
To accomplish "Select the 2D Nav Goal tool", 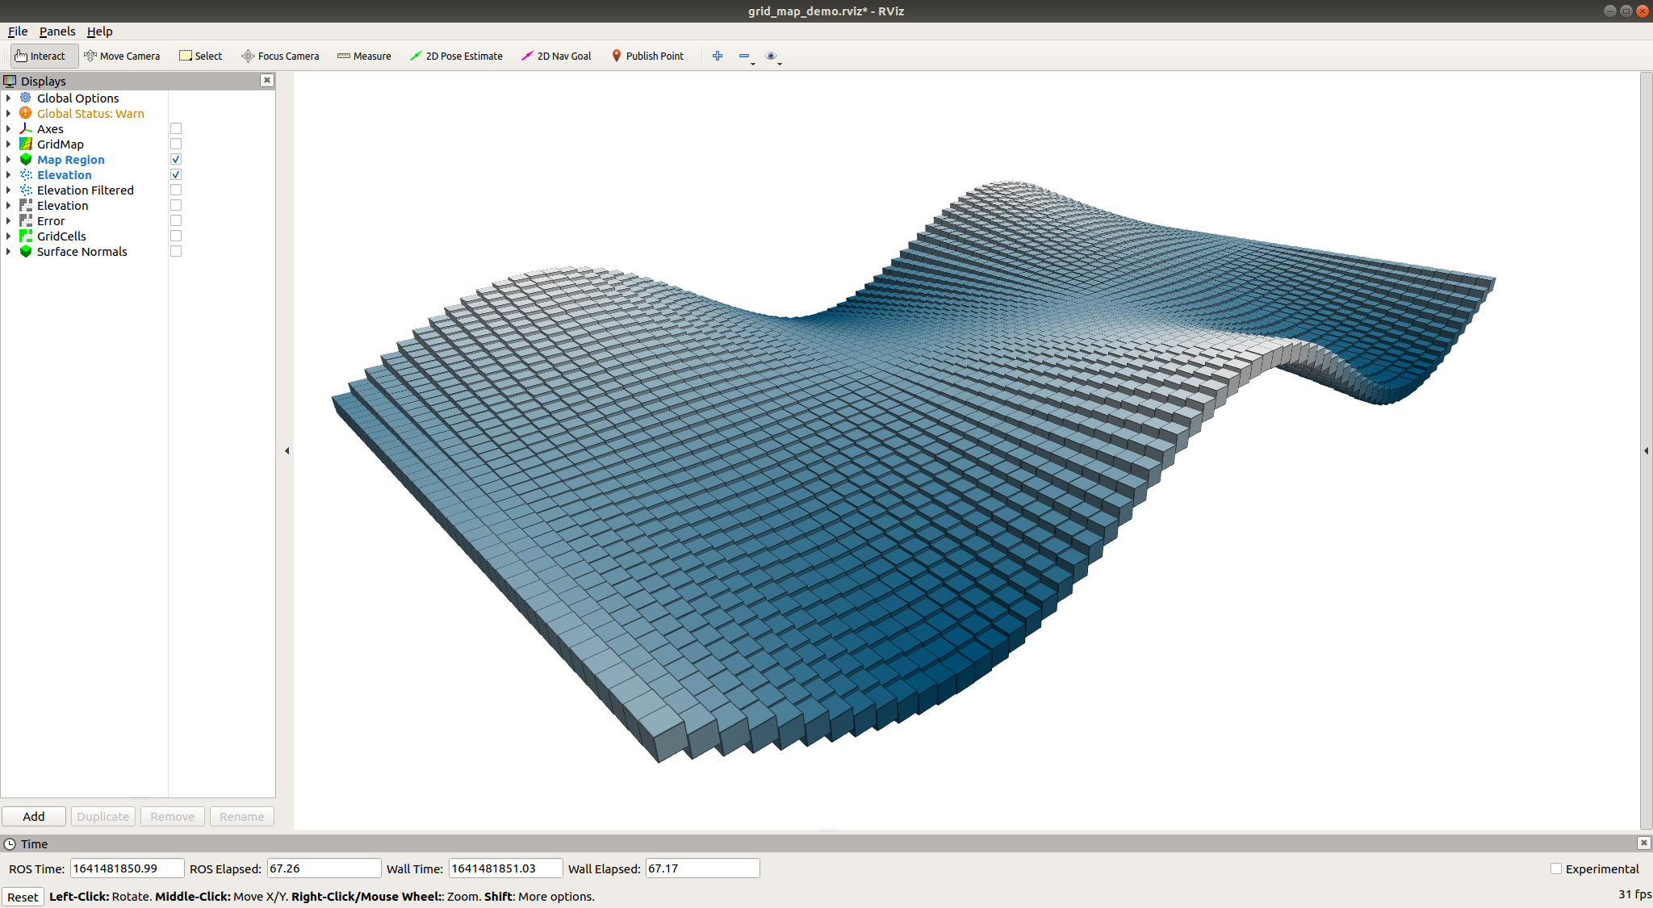I will (556, 56).
